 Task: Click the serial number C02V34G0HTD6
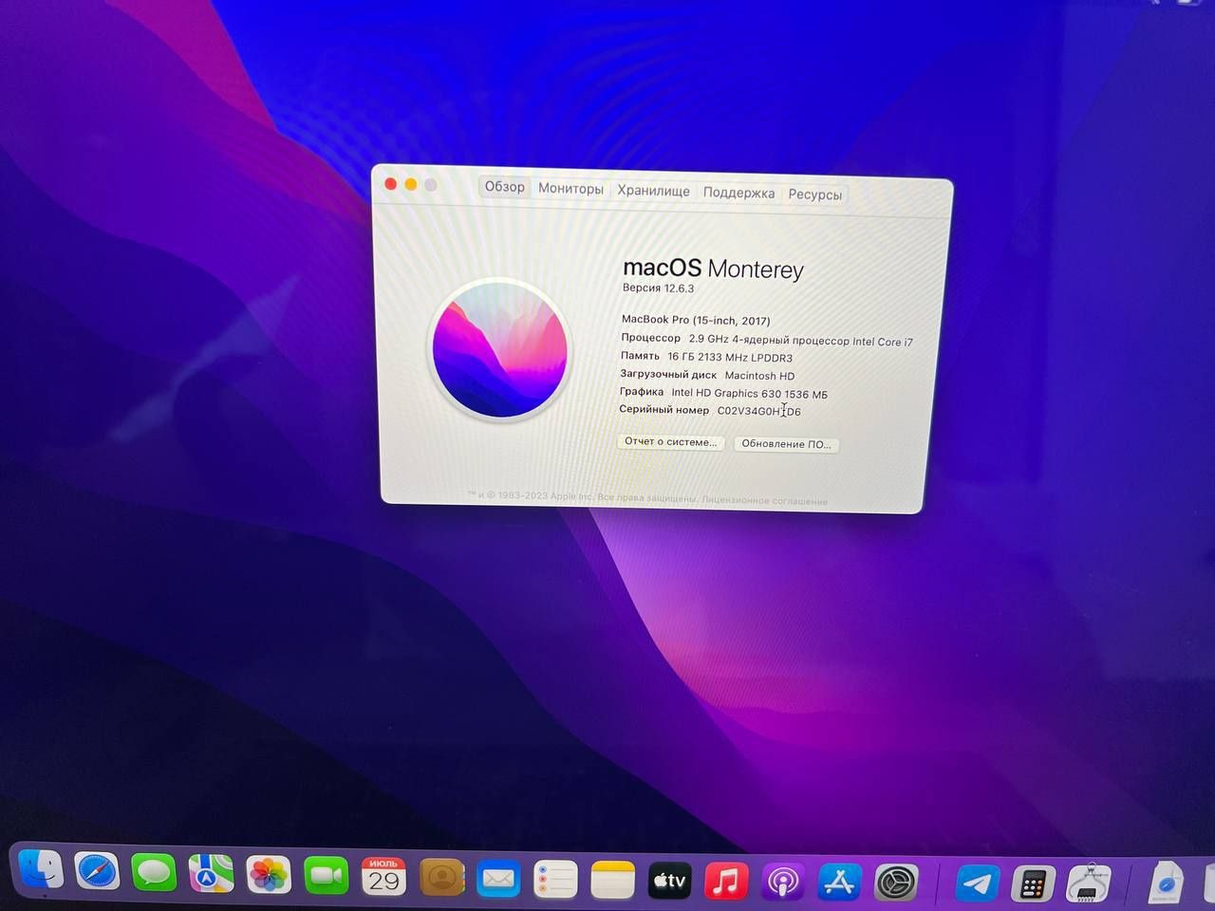(x=758, y=411)
